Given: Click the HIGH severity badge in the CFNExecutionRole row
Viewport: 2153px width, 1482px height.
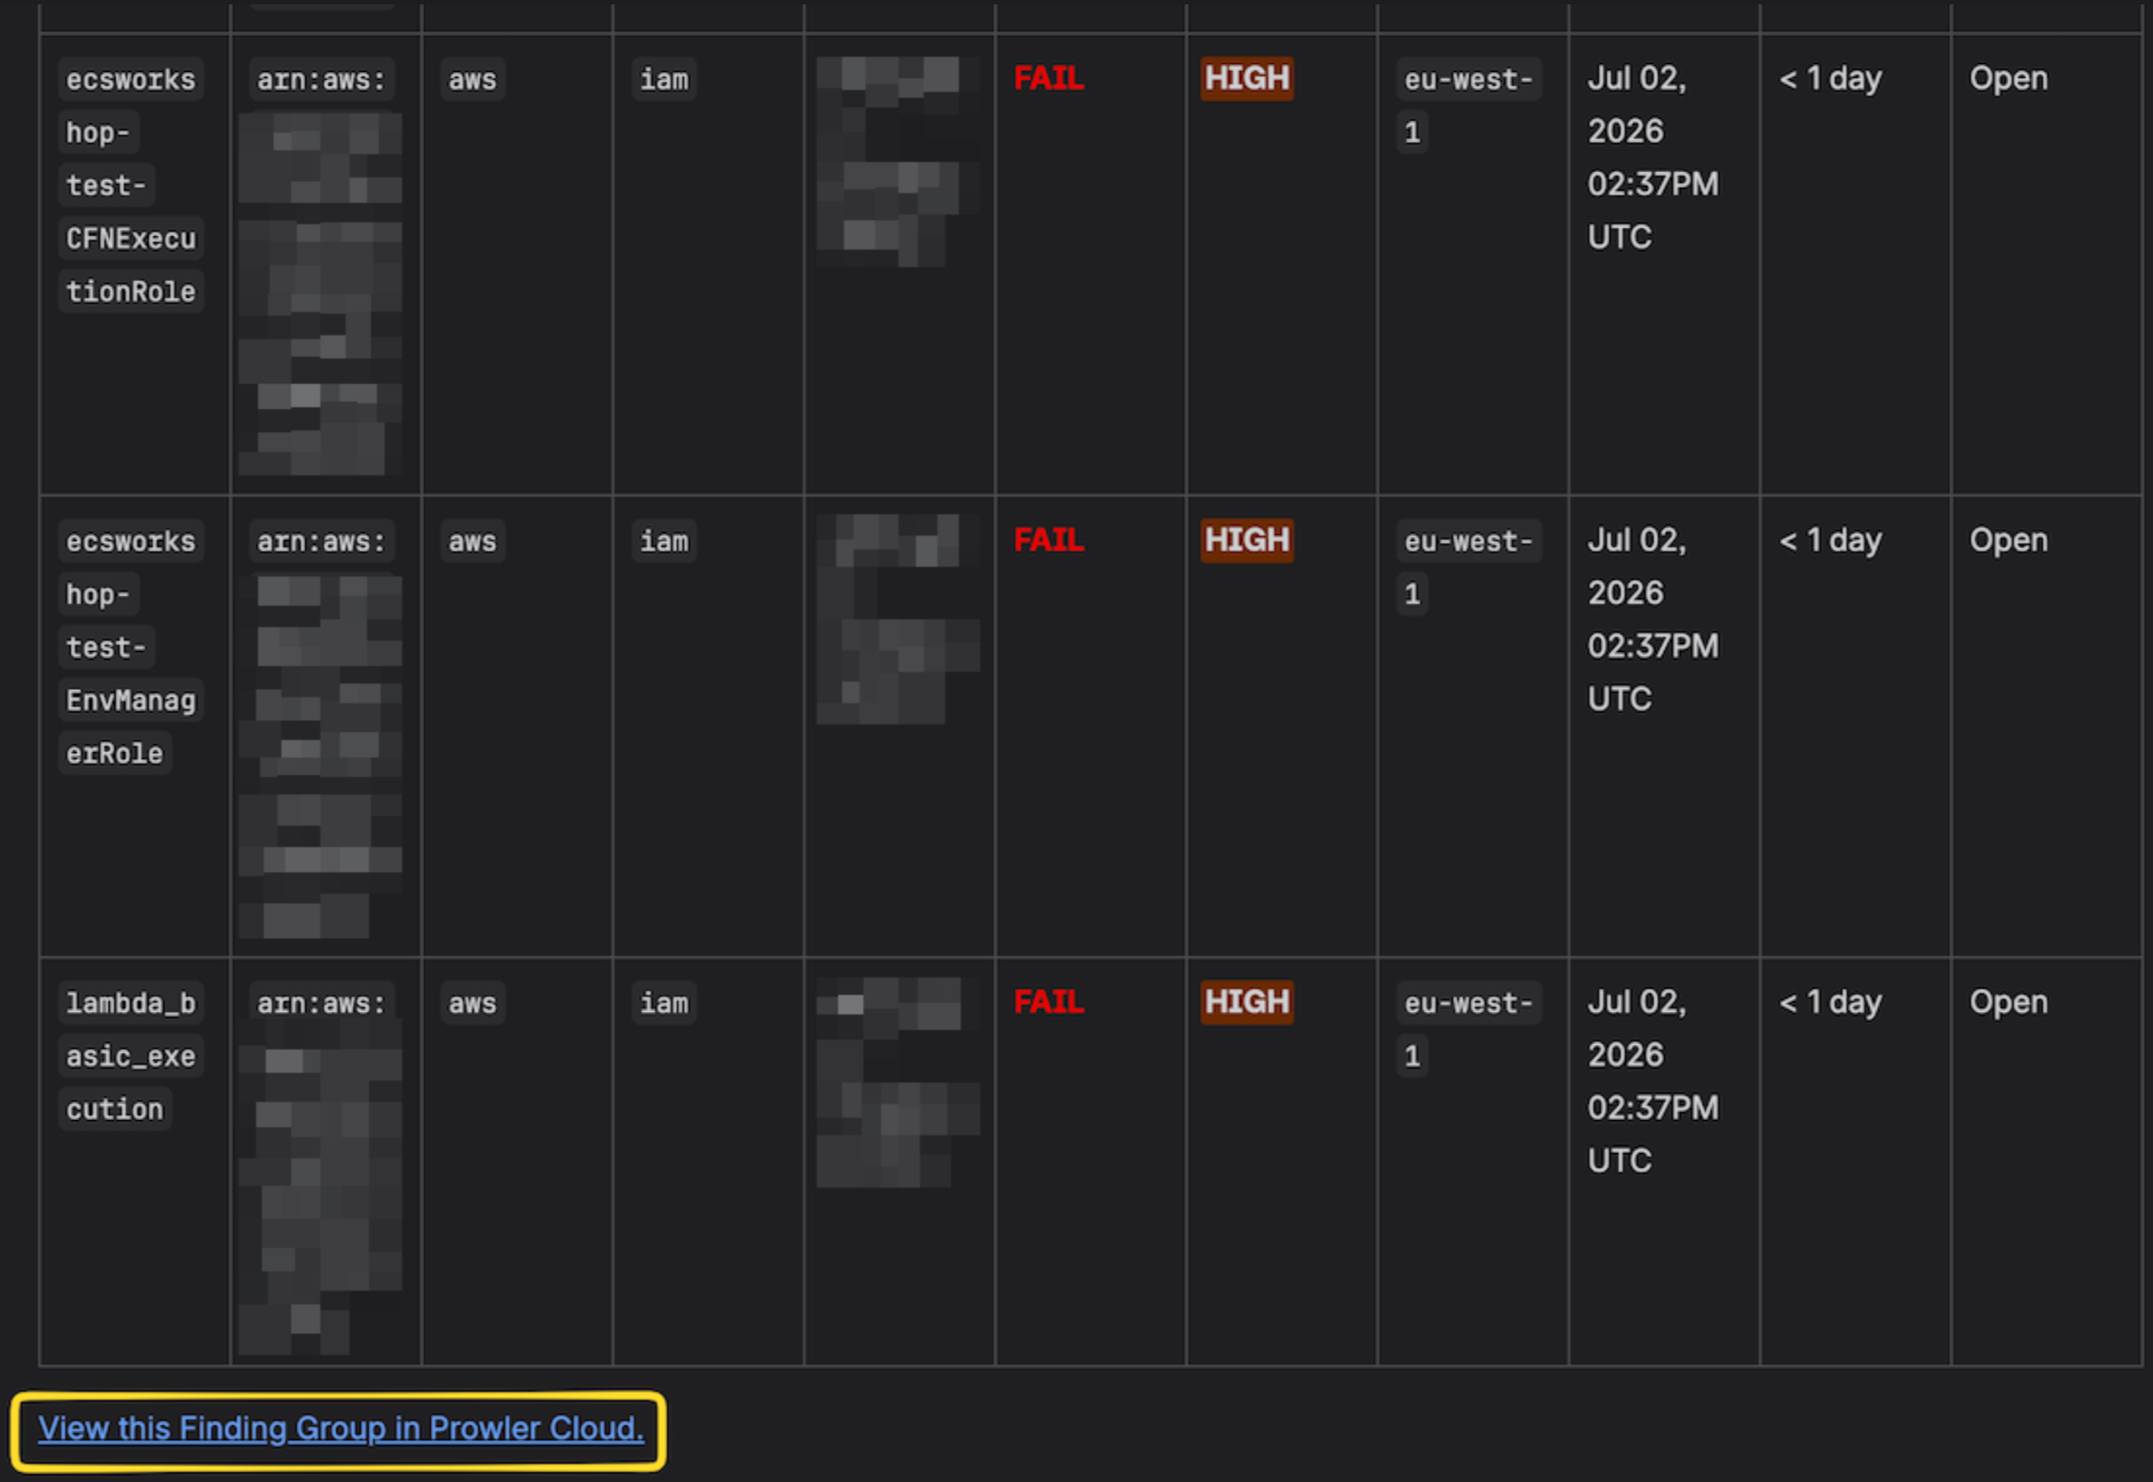Looking at the screenshot, I should click(1246, 78).
